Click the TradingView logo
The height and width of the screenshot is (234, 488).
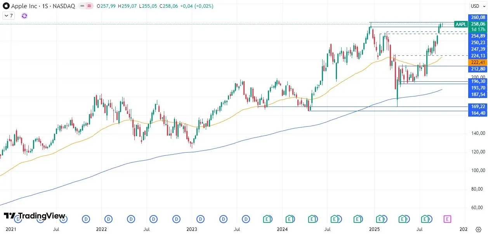34,216
